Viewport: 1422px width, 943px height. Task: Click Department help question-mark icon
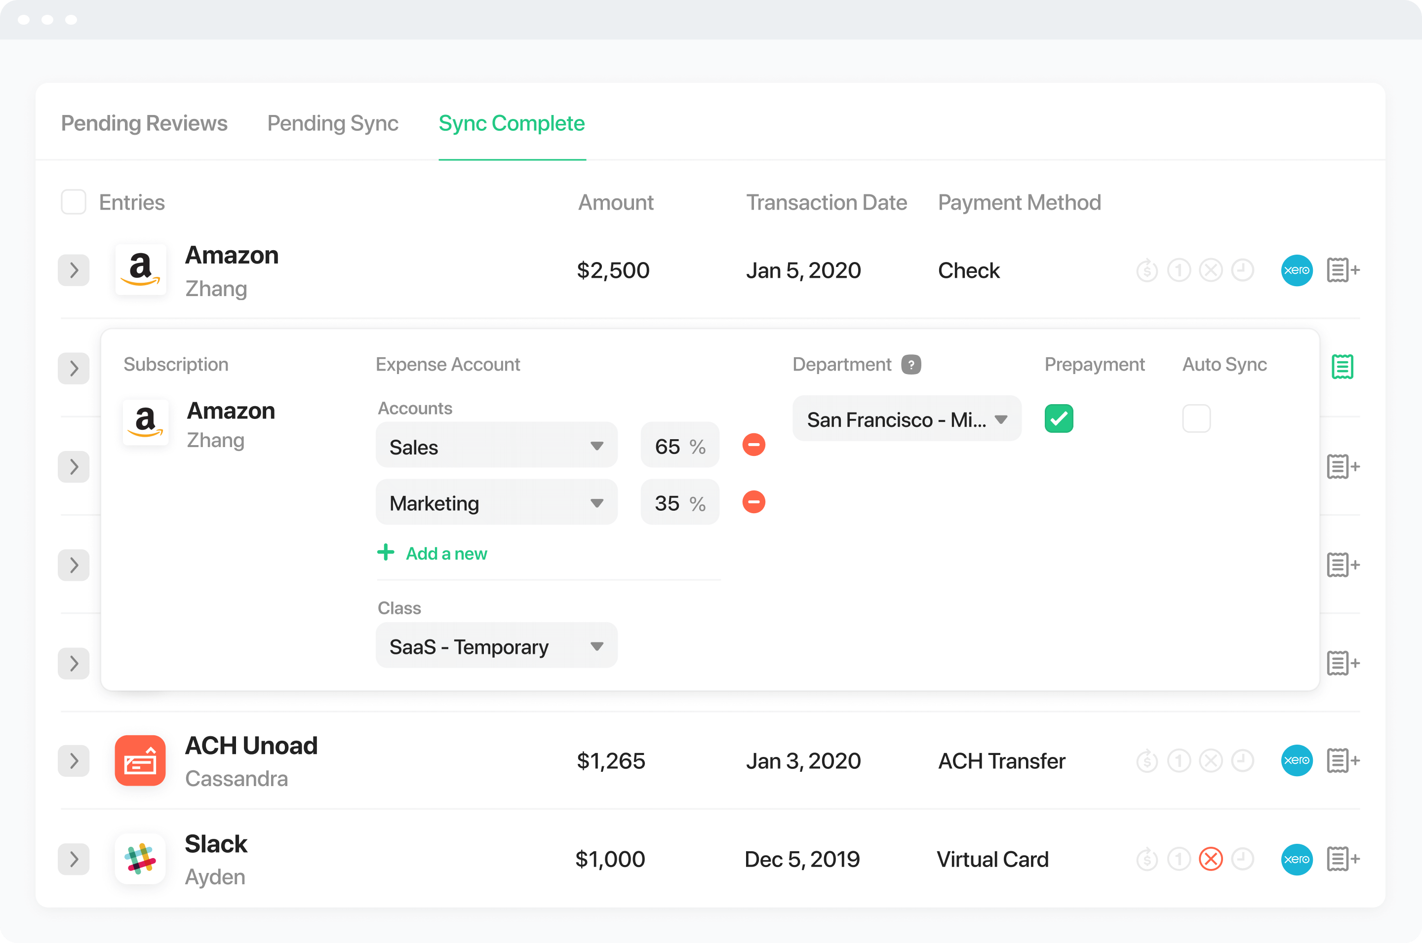[x=910, y=365]
